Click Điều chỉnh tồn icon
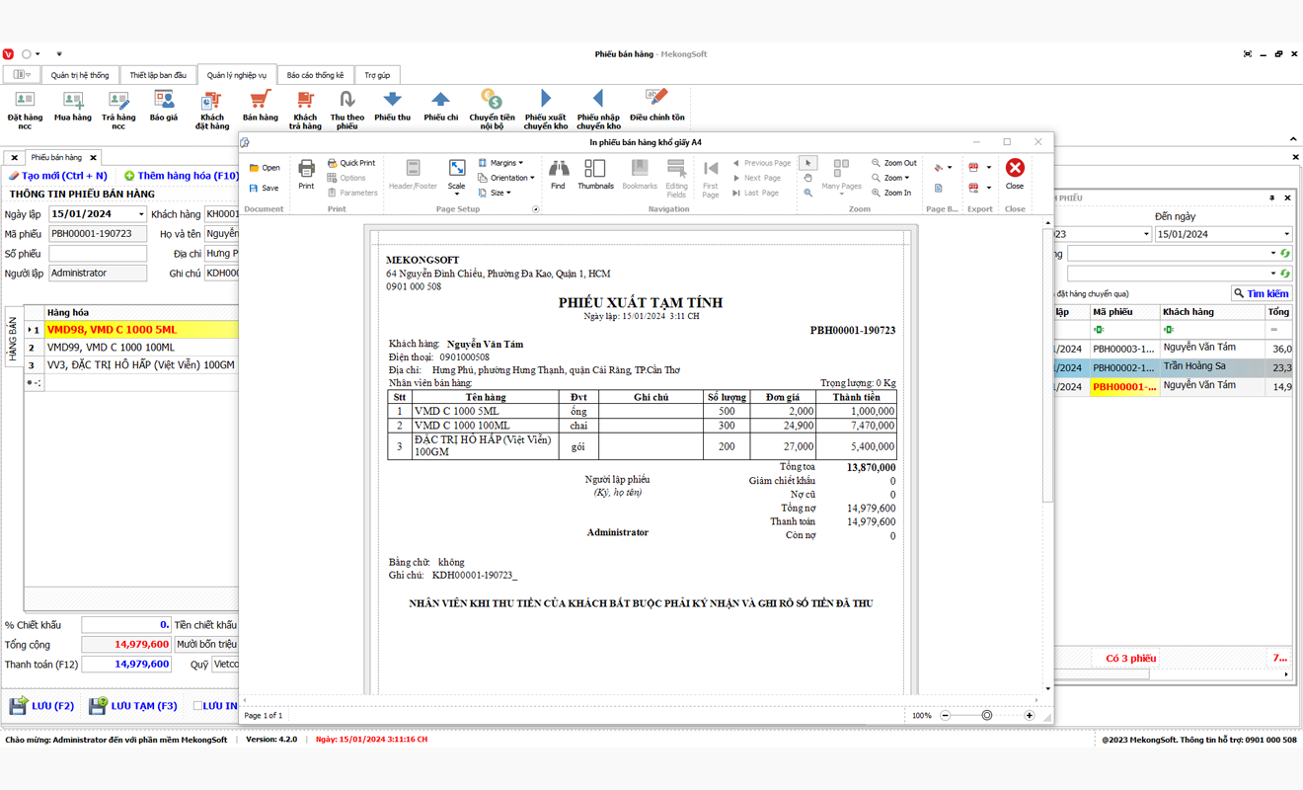 [x=656, y=107]
